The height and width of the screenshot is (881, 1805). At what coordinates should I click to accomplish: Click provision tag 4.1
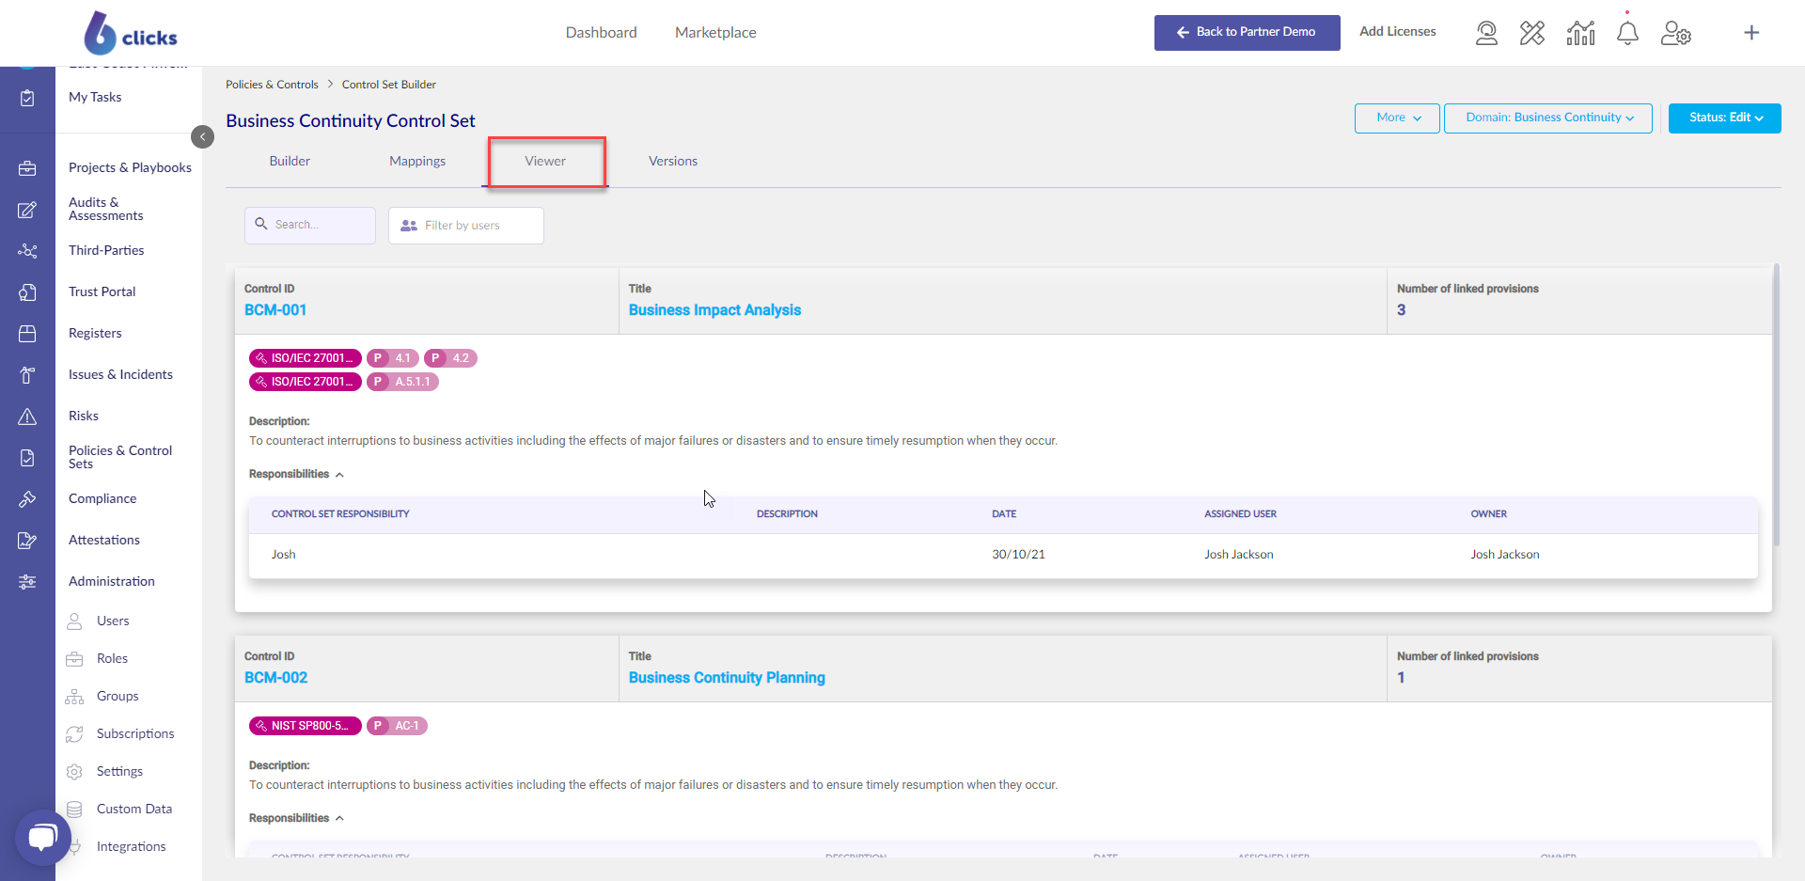pos(392,358)
